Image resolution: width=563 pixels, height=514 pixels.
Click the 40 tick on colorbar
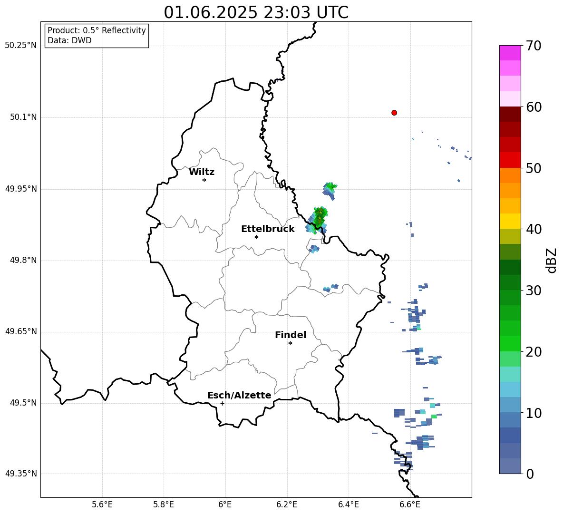pyautogui.click(x=534, y=229)
